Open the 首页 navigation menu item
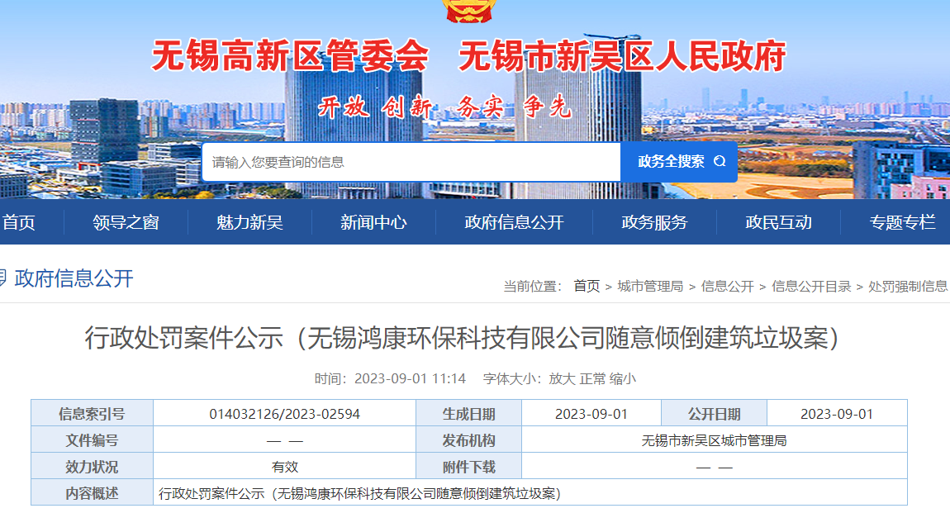 19,222
